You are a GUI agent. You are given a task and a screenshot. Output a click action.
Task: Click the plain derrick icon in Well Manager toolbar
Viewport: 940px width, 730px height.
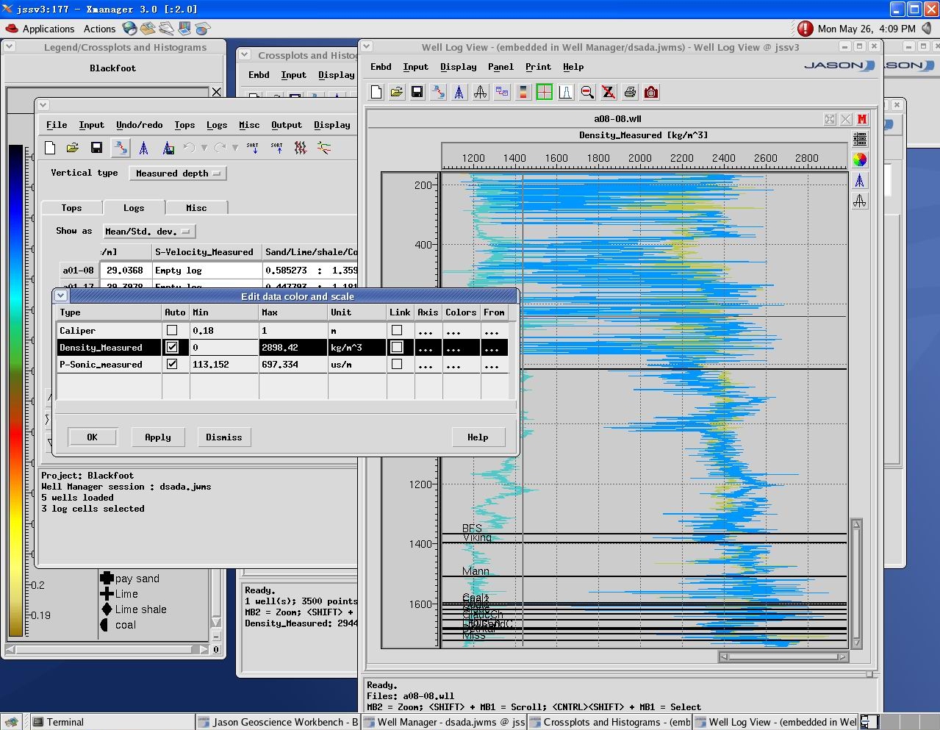click(x=144, y=148)
